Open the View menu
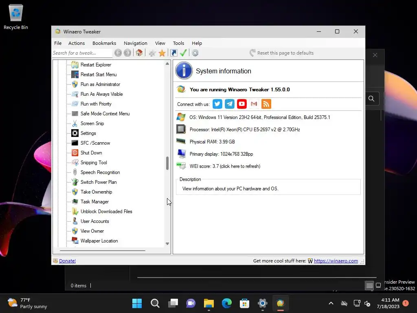The height and width of the screenshot is (313, 417). tap(160, 43)
